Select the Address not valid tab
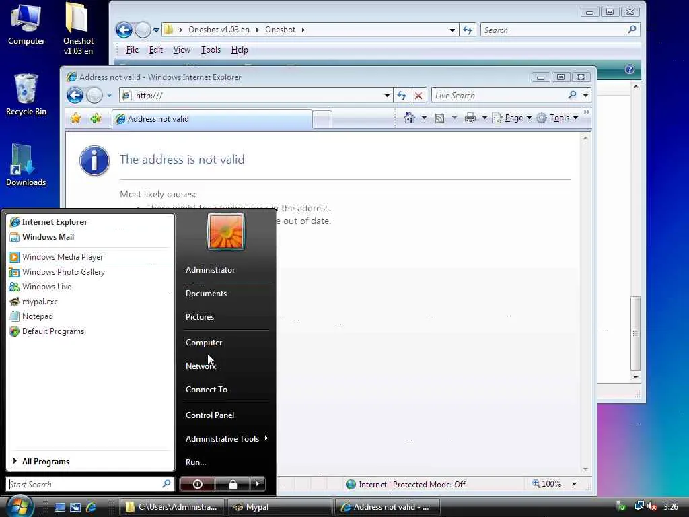 (212, 118)
